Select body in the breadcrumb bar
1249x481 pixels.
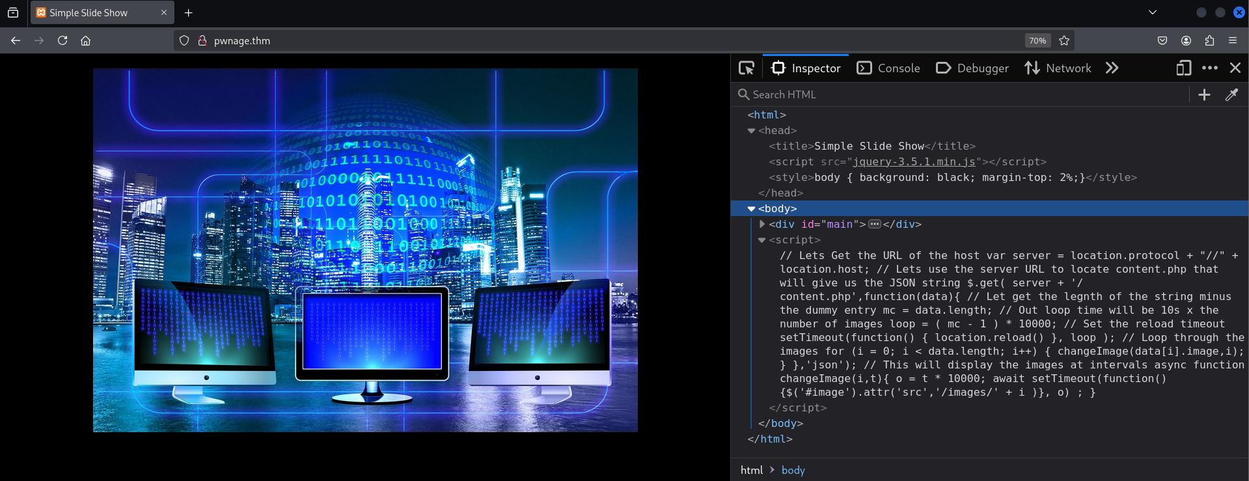(793, 470)
